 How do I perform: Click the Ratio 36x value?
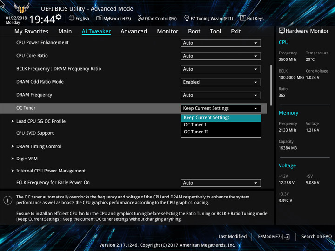(282, 95)
